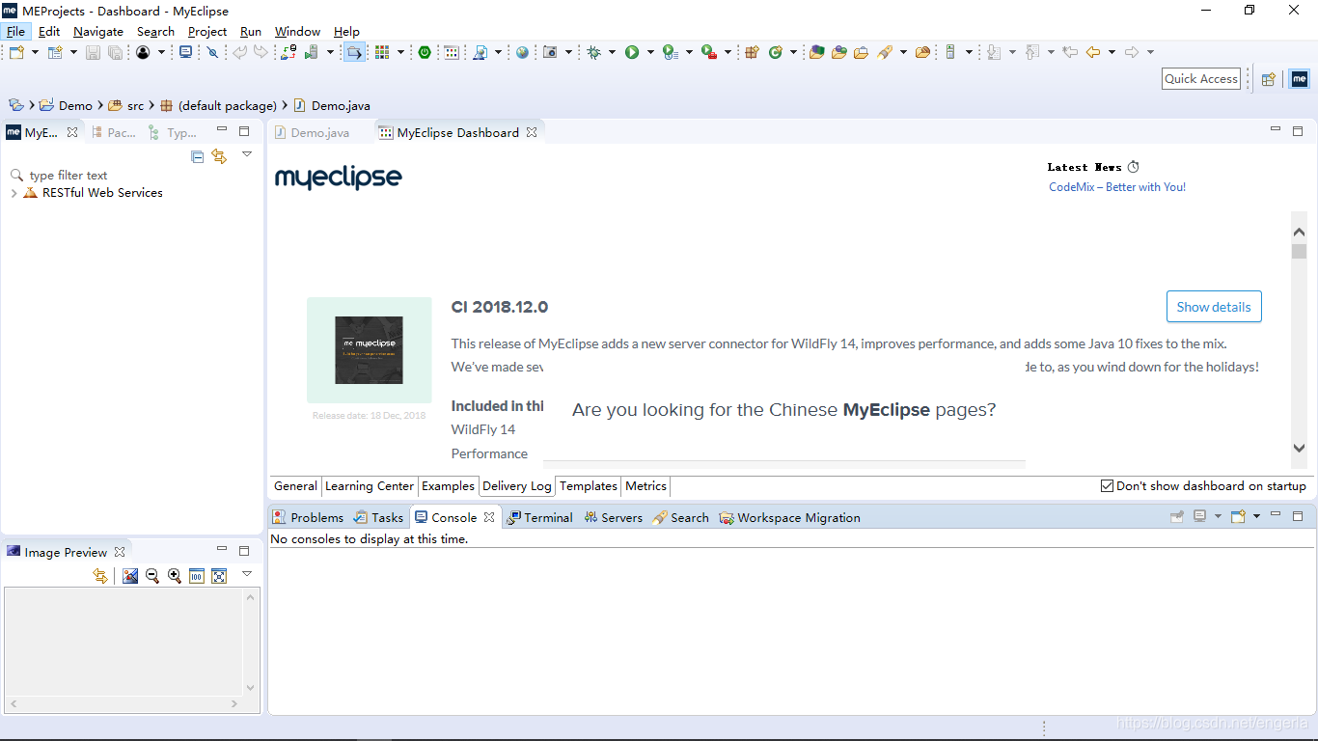
Task: Open the Open Console dropdown arrow
Action: (x=1256, y=516)
